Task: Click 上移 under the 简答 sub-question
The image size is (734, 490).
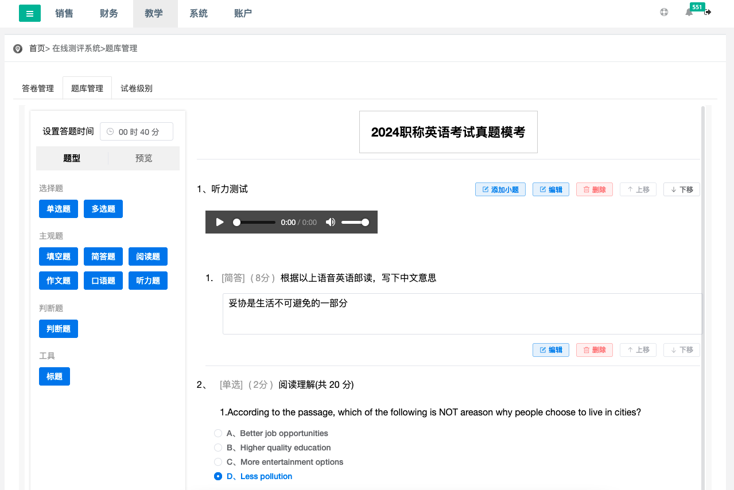Action: click(x=638, y=350)
